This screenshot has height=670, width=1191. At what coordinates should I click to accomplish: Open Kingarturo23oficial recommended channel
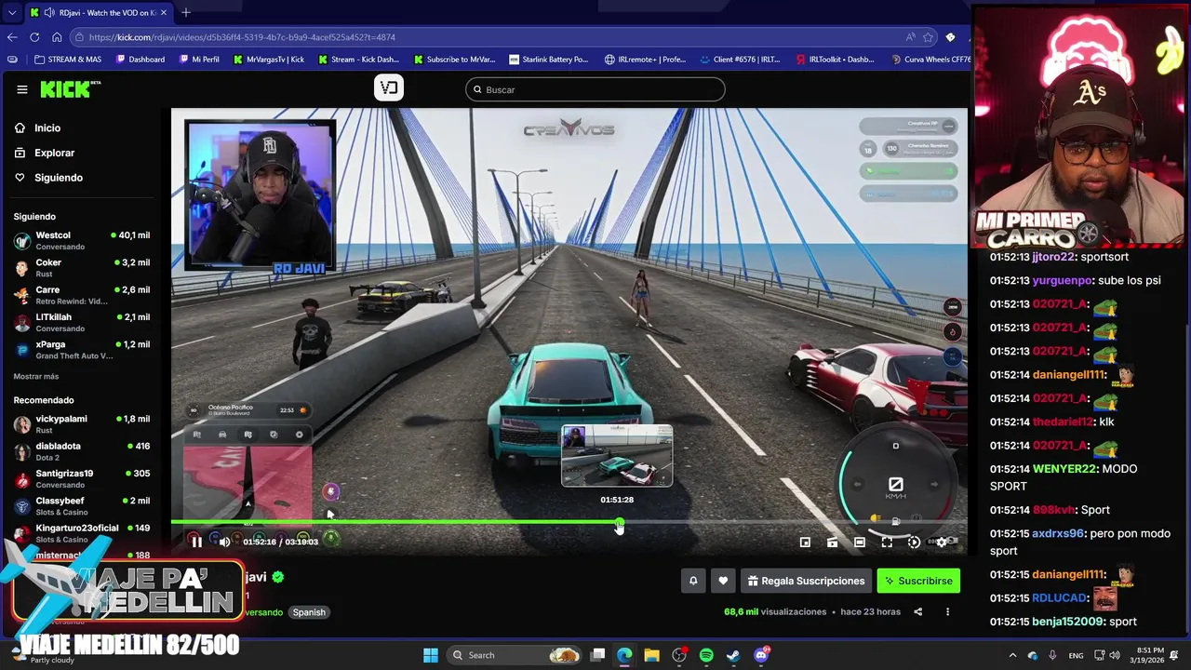point(82,533)
